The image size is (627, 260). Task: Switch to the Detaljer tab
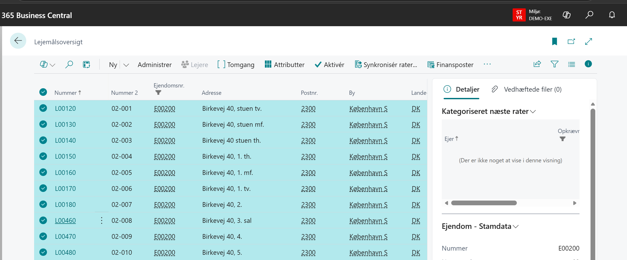point(461,90)
